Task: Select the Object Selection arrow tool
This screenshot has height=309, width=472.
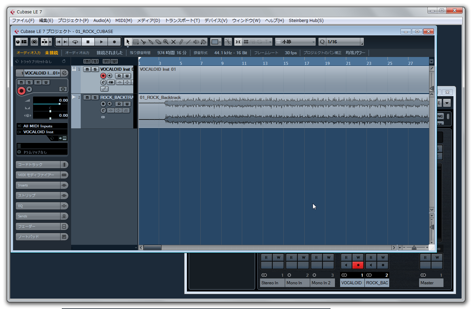Action: [x=128, y=42]
